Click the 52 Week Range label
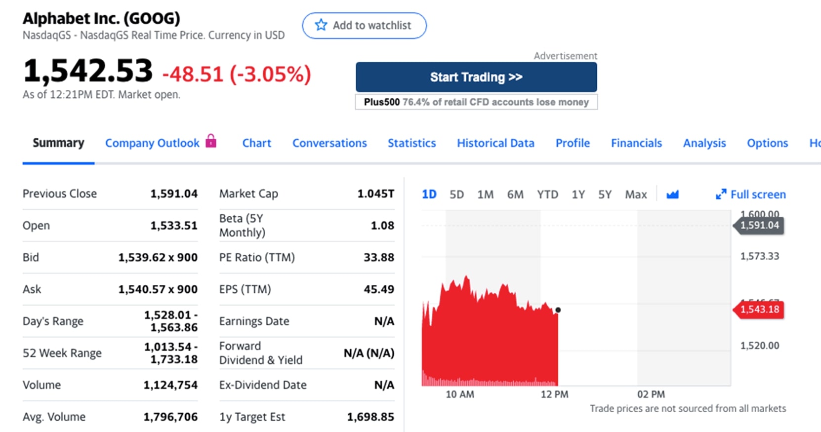The height and width of the screenshot is (432, 821). coord(62,353)
